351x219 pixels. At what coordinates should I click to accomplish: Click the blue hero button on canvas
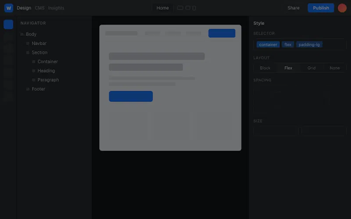(x=131, y=96)
